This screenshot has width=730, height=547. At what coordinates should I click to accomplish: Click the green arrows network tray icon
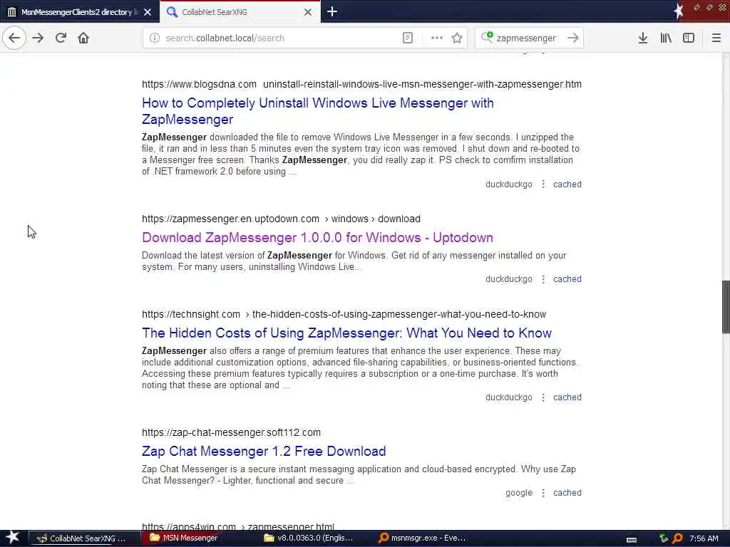[x=664, y=538]
